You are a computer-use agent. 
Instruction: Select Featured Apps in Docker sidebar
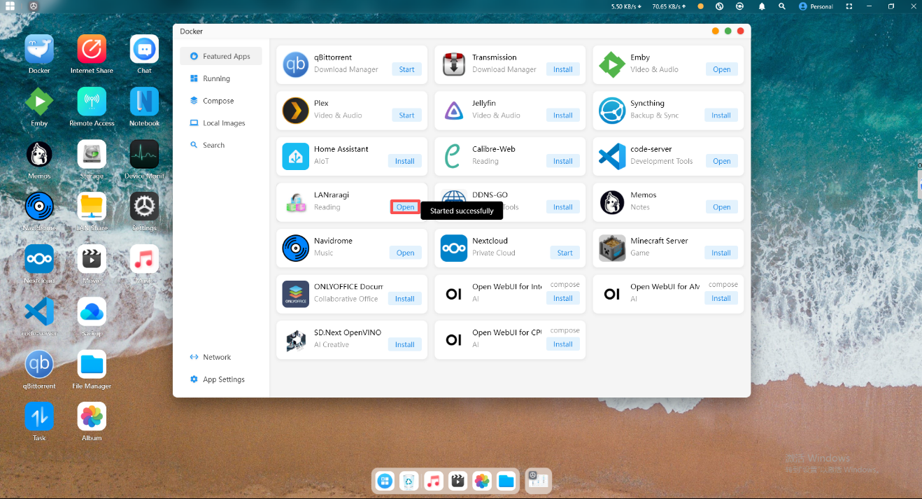click(220, 56)
